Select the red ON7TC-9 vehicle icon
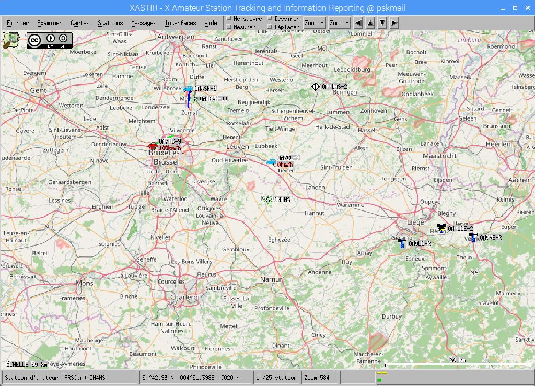This screenshot has width=535, height=386. tap(152, 146)
